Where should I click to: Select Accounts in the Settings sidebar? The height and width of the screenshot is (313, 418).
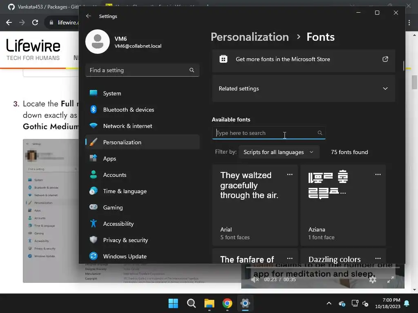pyautogui.click(x=142, y=175)
